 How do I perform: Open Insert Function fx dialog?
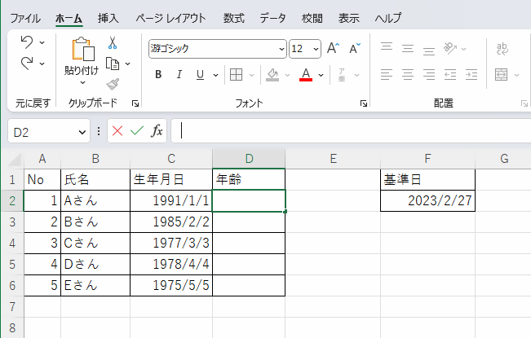(157, 130)
